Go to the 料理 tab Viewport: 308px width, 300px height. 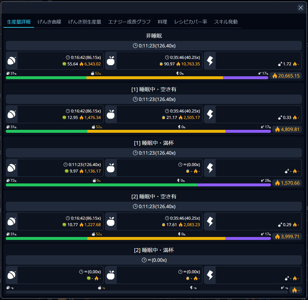162,22
